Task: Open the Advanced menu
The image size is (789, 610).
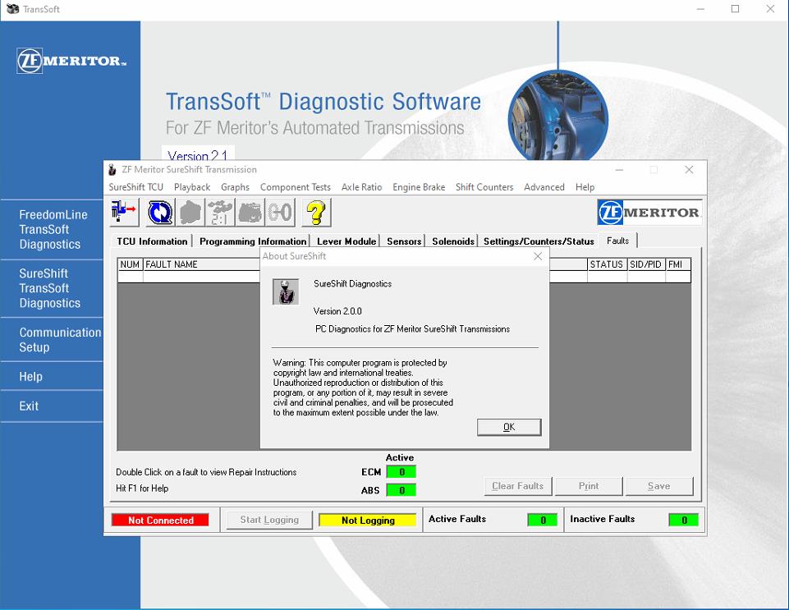Action: click(544, 187)
